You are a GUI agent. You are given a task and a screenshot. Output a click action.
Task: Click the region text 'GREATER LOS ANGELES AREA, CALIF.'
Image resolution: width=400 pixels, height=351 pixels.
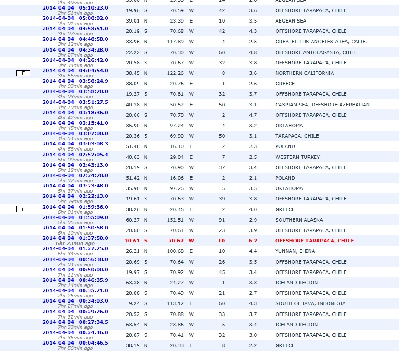321,42
